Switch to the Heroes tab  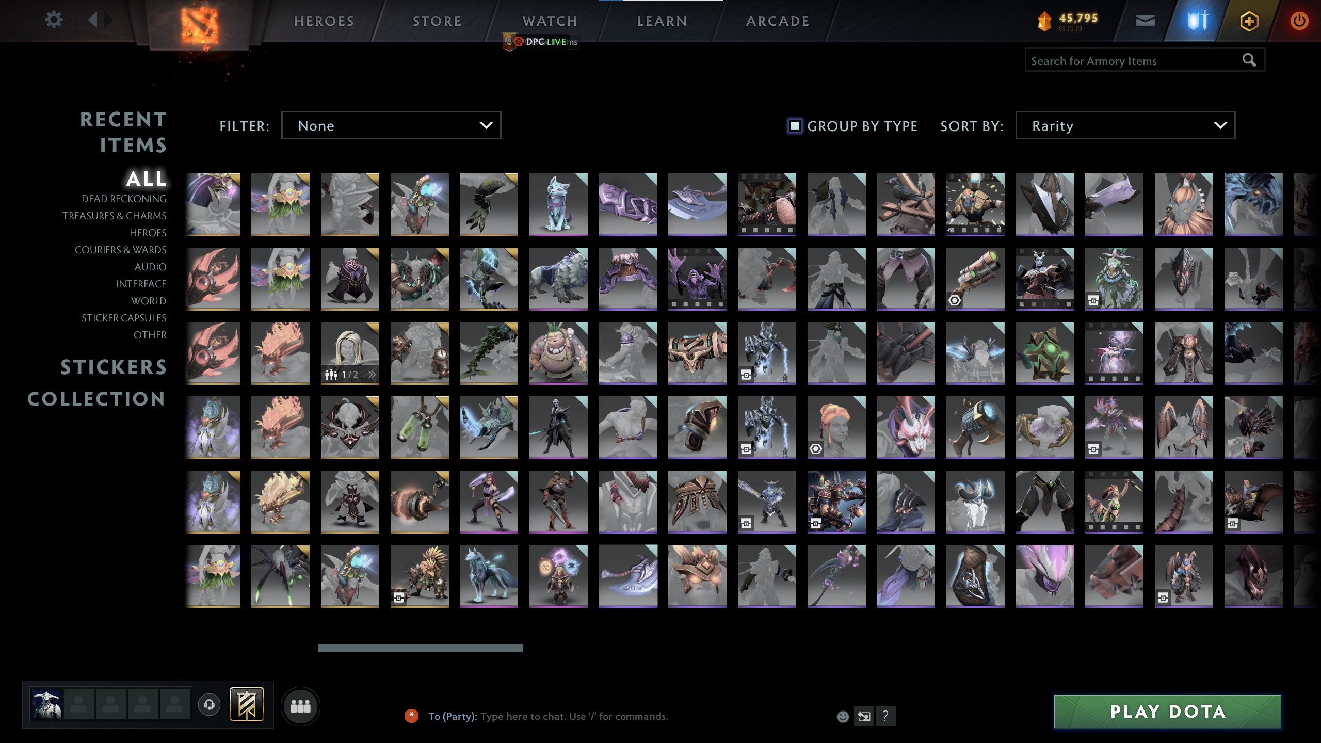(324, 21)
